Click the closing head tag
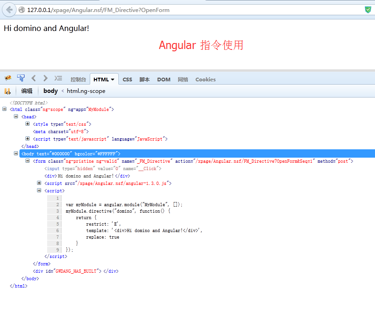 (30, 147)
